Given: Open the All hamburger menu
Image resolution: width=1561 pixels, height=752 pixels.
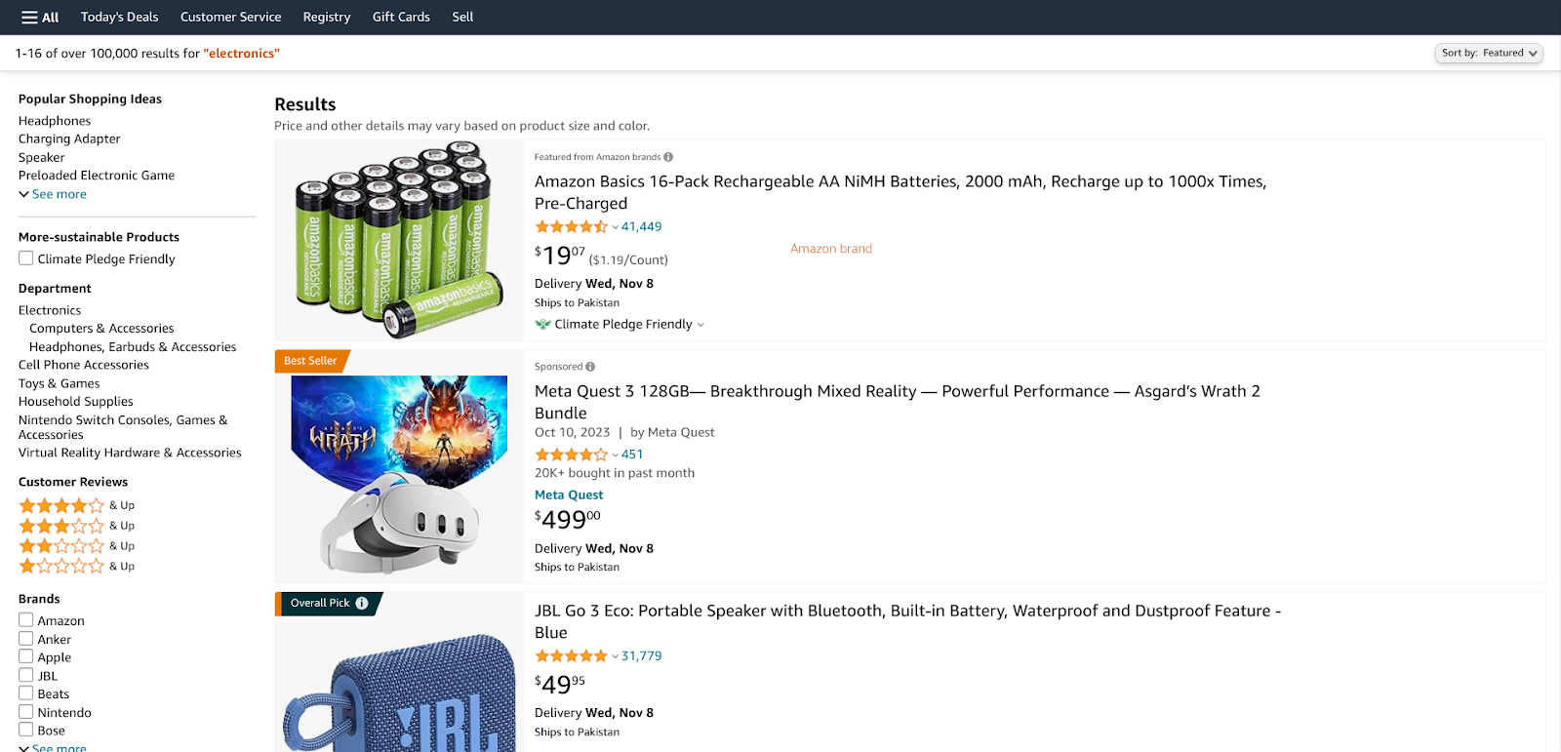Looking at the screenshot, I should tap(40, 18).
